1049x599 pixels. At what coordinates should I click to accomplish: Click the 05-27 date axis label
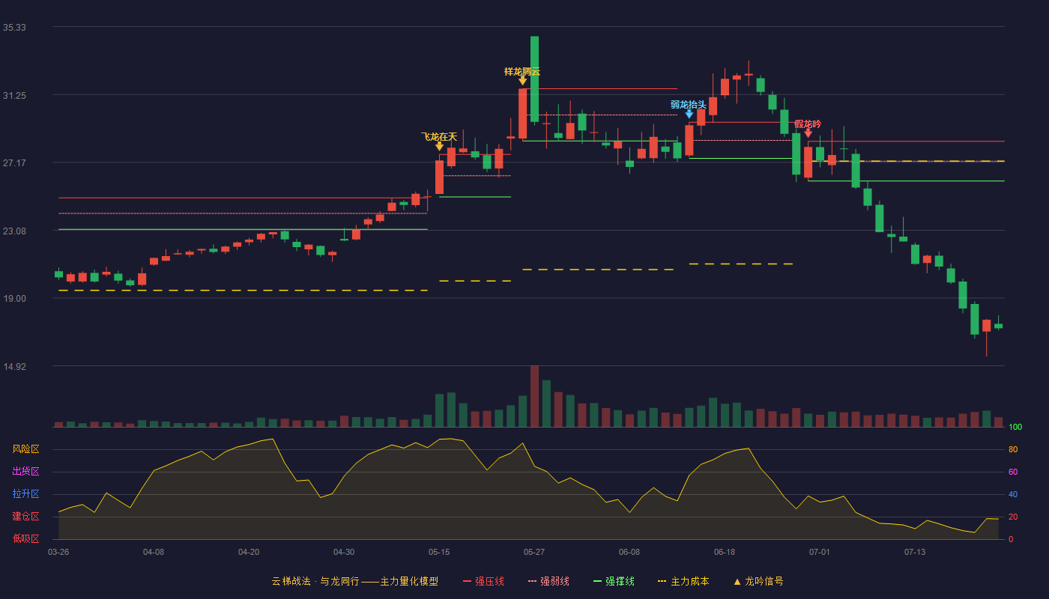(534, 552)
